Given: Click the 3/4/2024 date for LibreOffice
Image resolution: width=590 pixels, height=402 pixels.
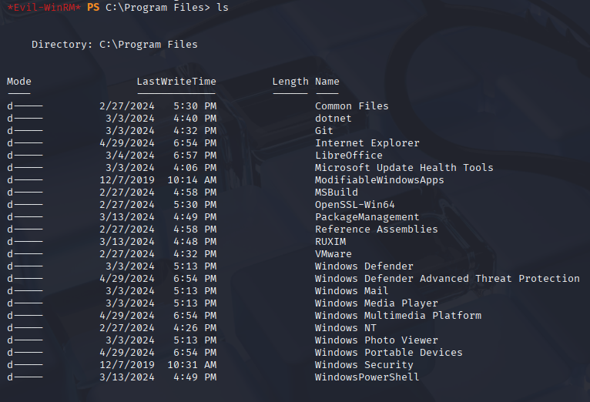Looking at the screenshot, I should [x=130, y=156].
